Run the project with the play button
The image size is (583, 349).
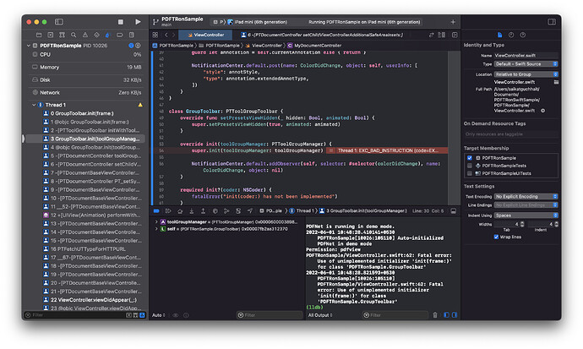click(138, 22)
